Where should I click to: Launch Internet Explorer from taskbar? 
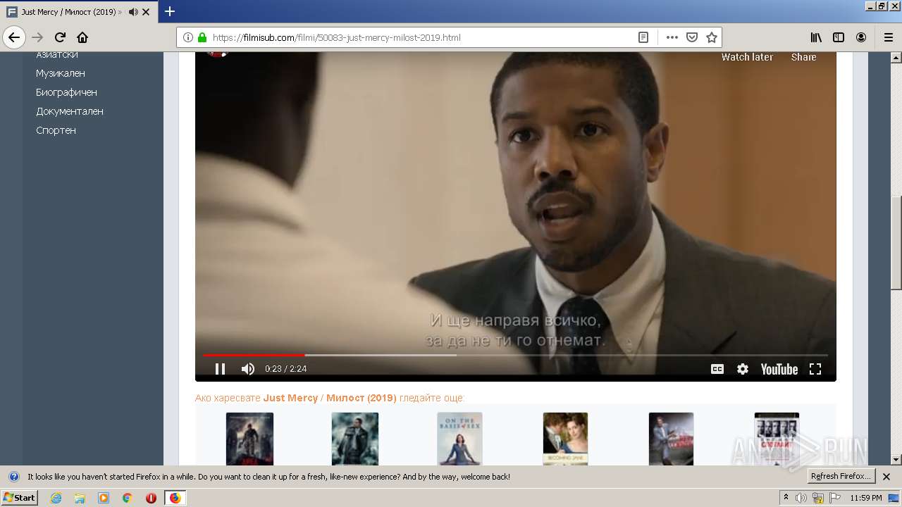coord(56,498)
